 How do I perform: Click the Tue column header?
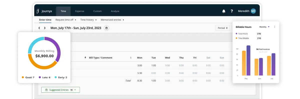point(153,58)
